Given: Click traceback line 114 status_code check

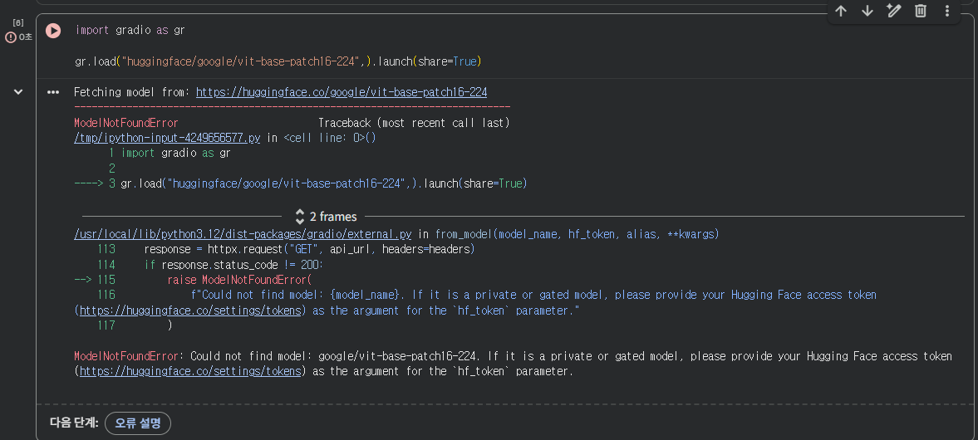Looking at the screenshot, I should click(x=233, y=265).
